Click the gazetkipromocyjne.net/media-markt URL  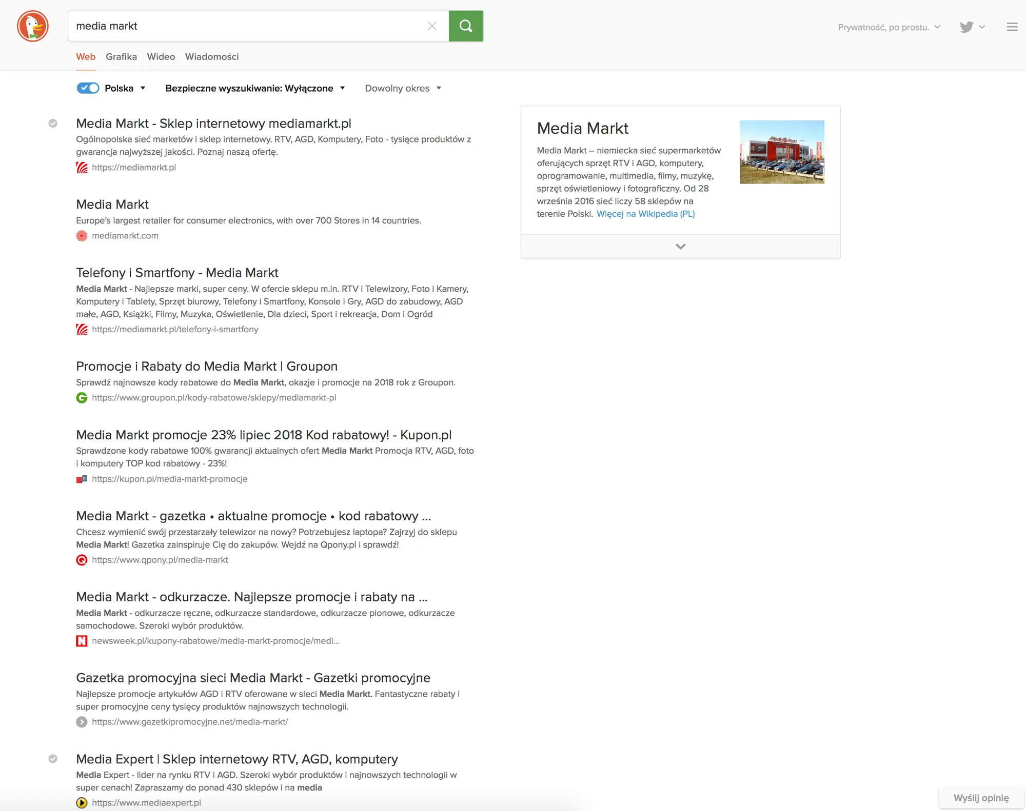click(x=190, y=722)
